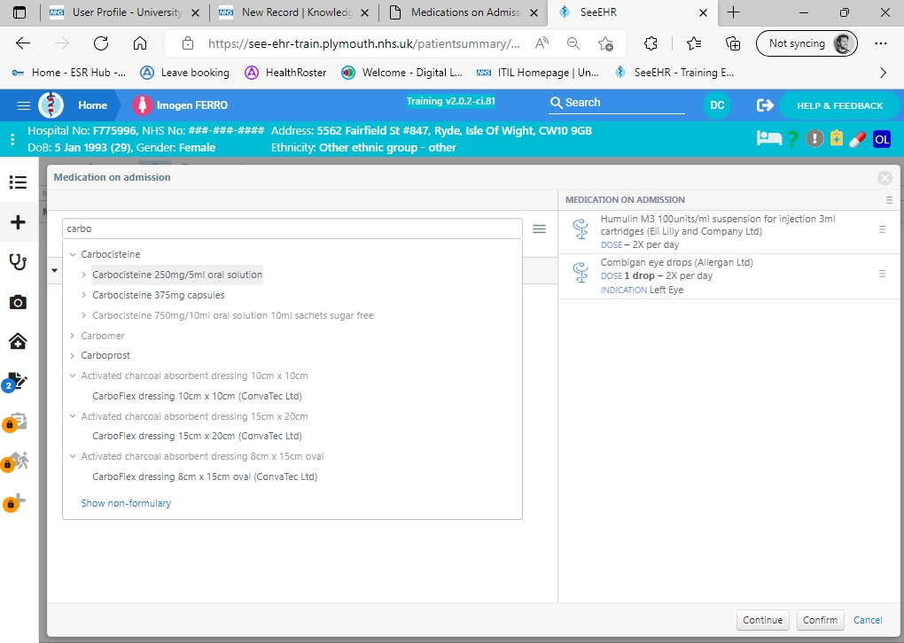Viewport: 904px width, 643px height.
Task: Open the Medication on Admission panel menu
Action: tap(889, 200)
